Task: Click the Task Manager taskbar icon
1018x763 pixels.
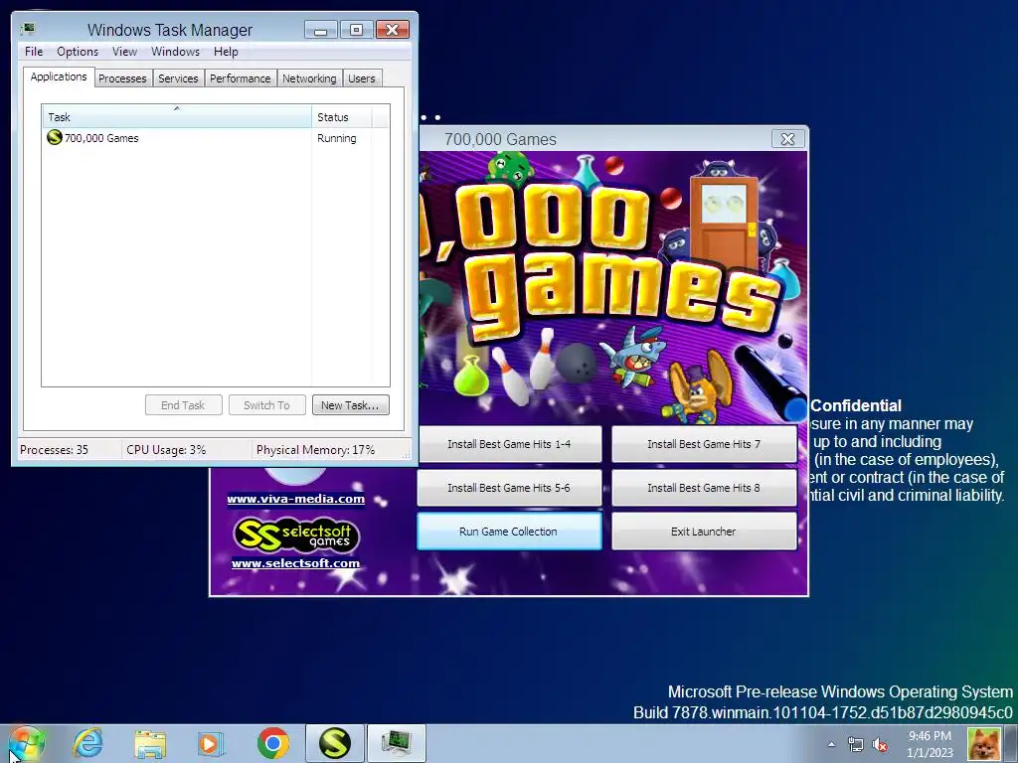Action: coord(397,743)
